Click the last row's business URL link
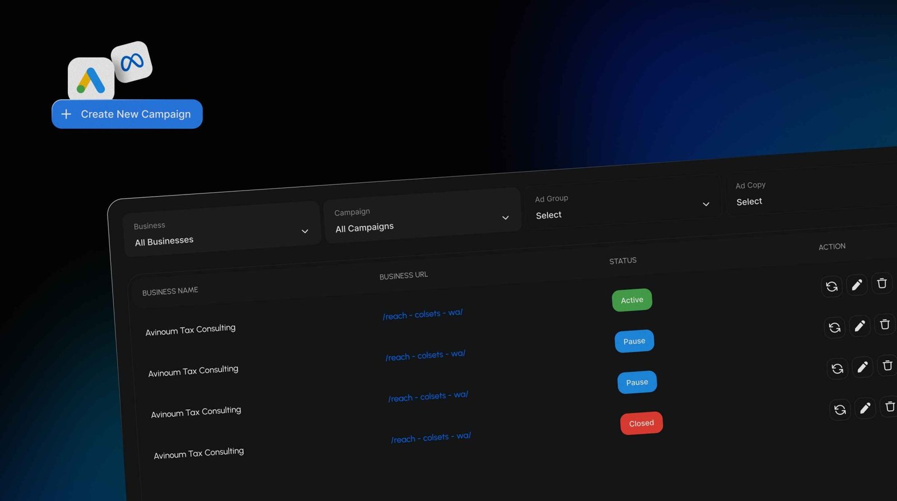Viewport: 897px width, 501px height. pos(431,438)
